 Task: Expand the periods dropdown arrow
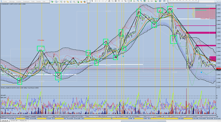162,1
